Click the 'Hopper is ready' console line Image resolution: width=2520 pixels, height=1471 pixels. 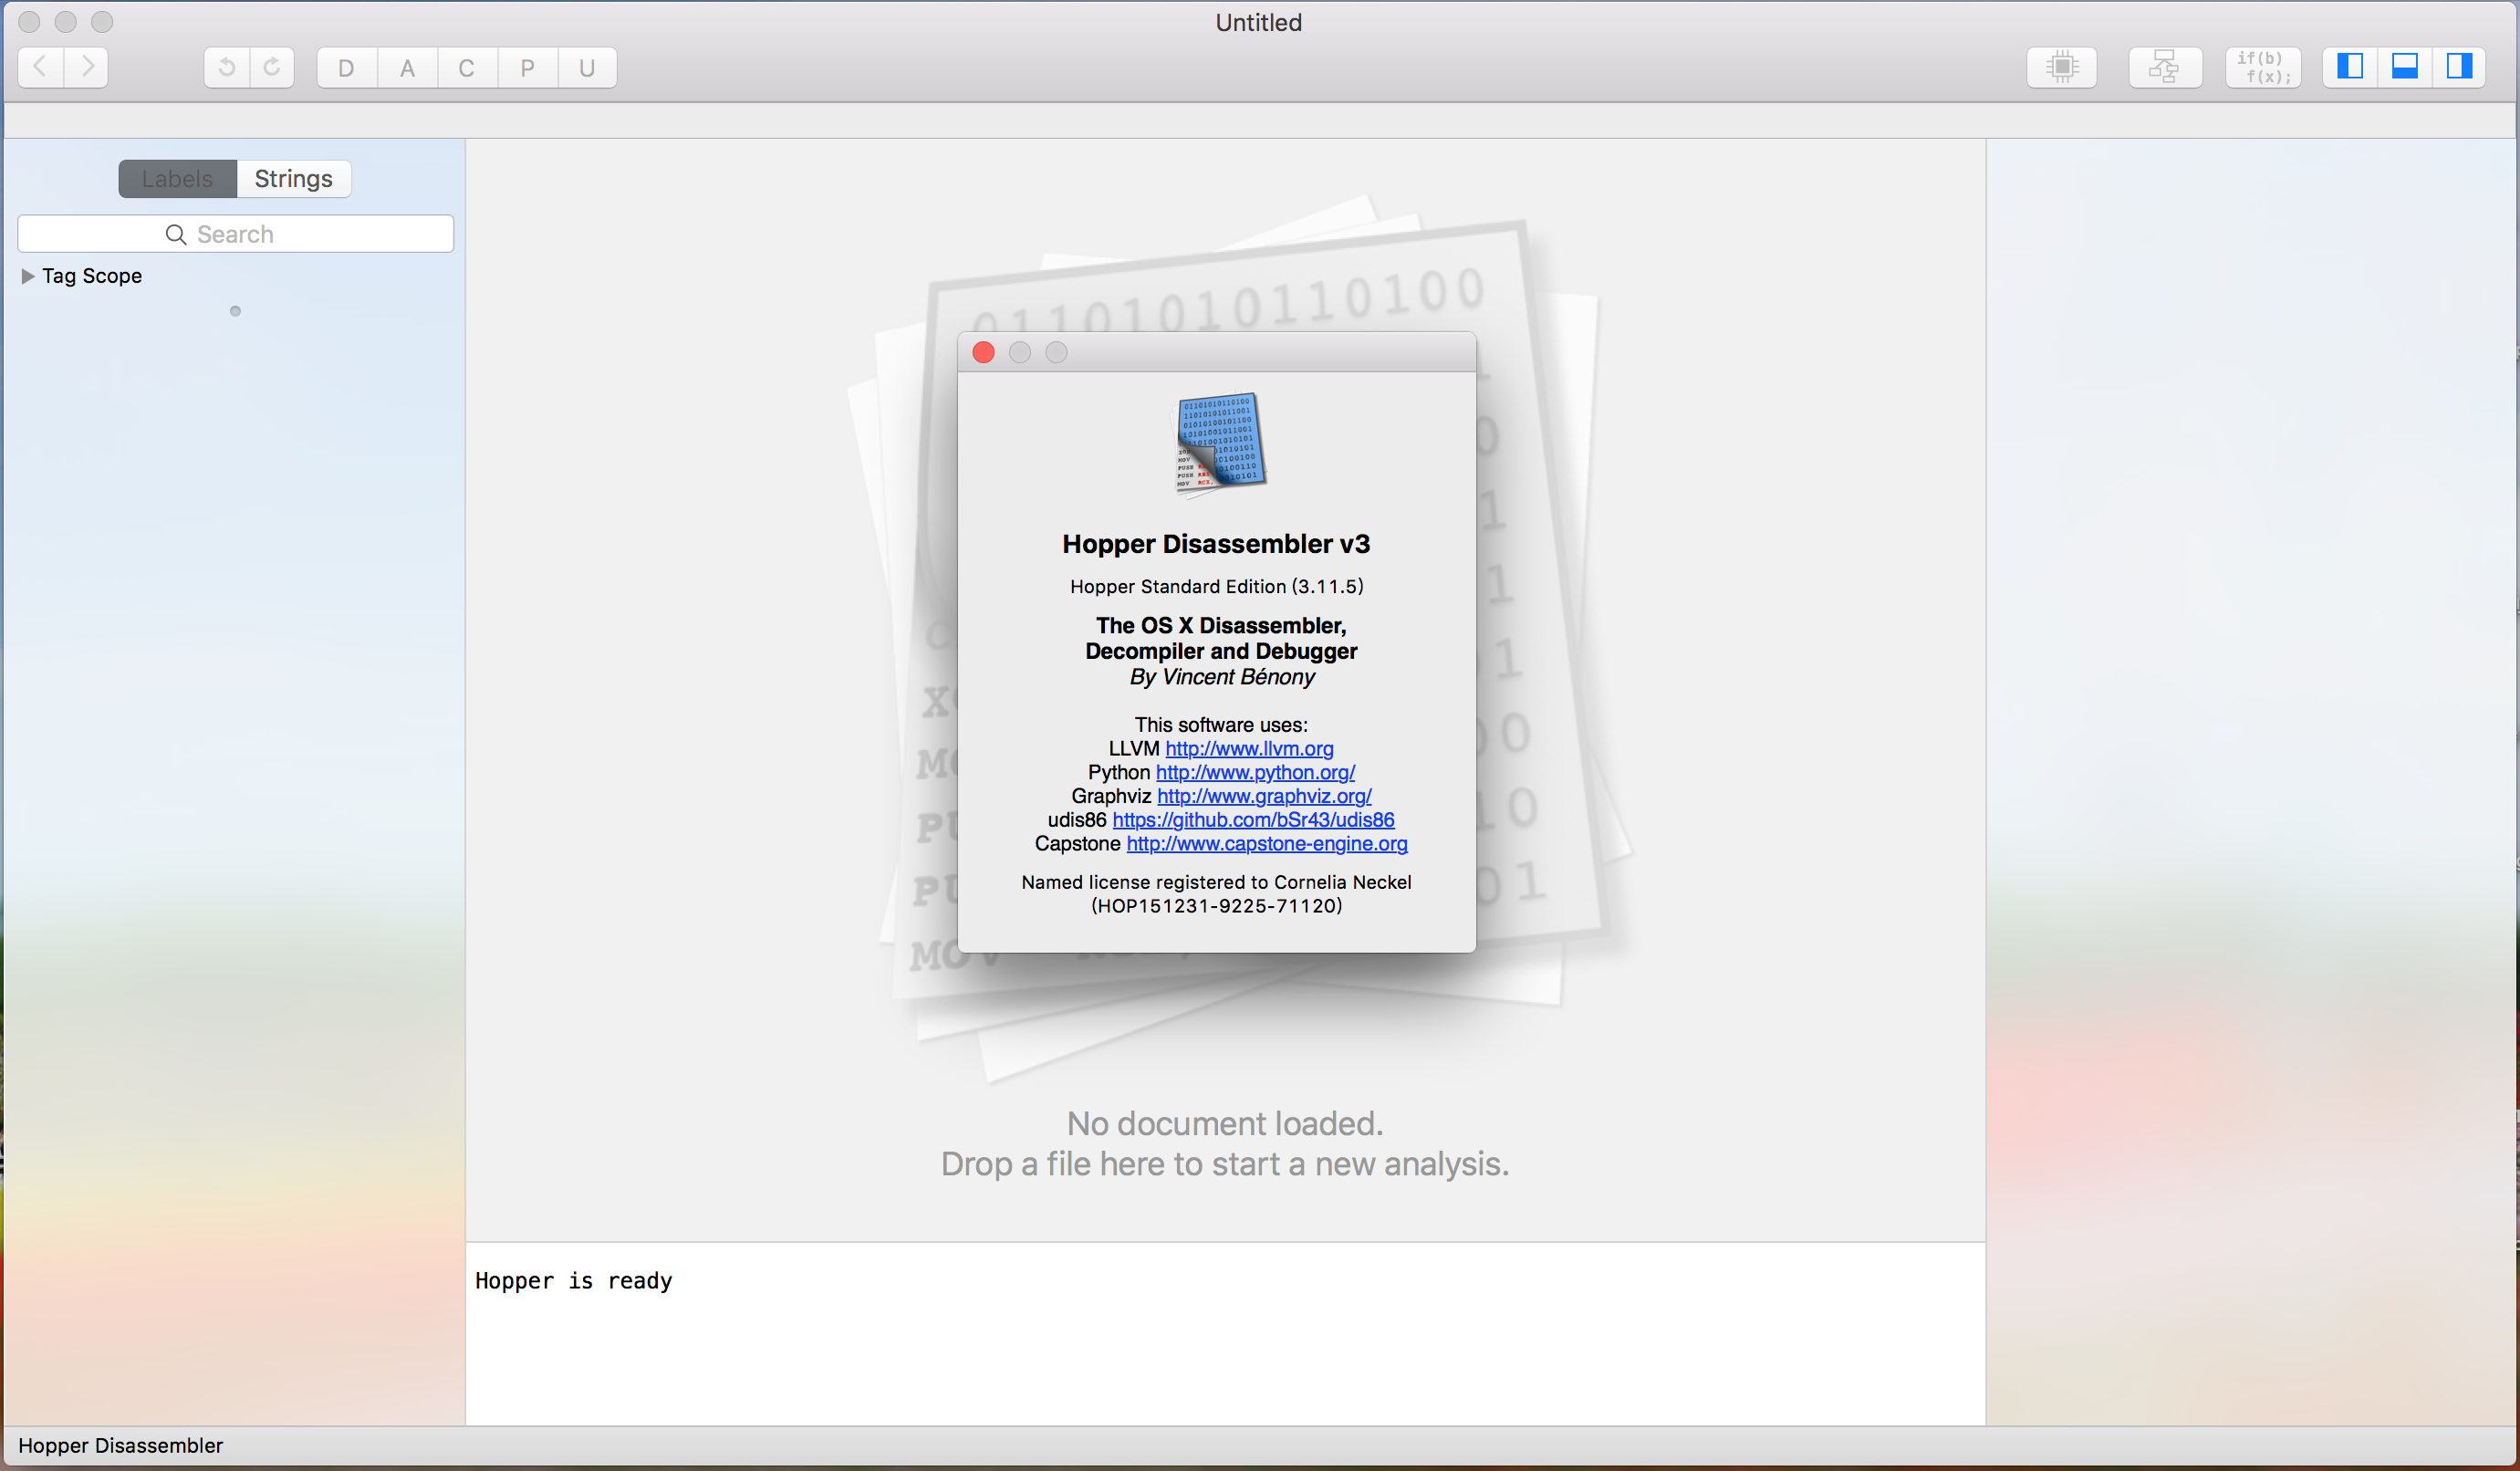[x=573, y=1281]
